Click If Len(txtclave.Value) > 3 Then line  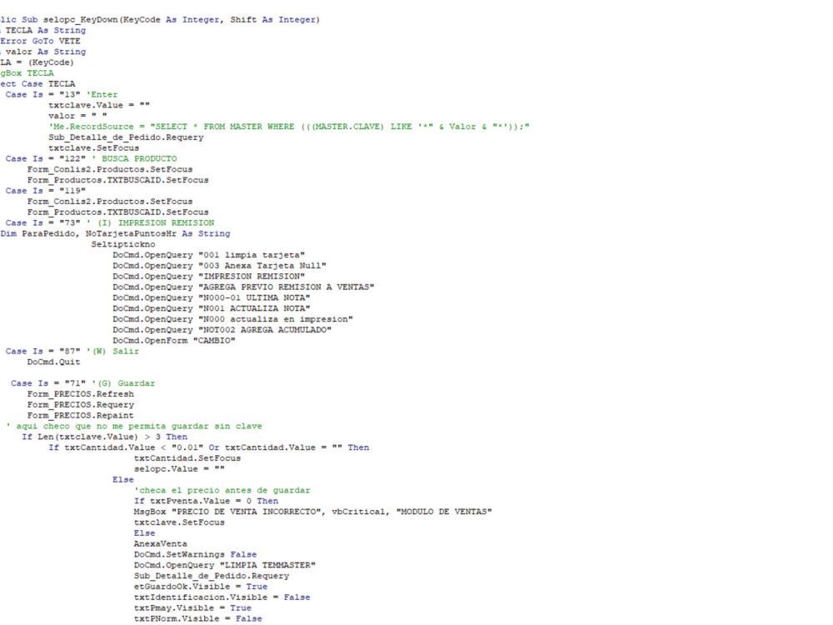(x=105, y=437)
